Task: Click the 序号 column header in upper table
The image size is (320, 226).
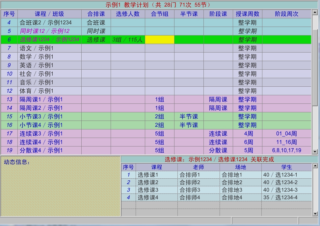Action: (9, 14)
